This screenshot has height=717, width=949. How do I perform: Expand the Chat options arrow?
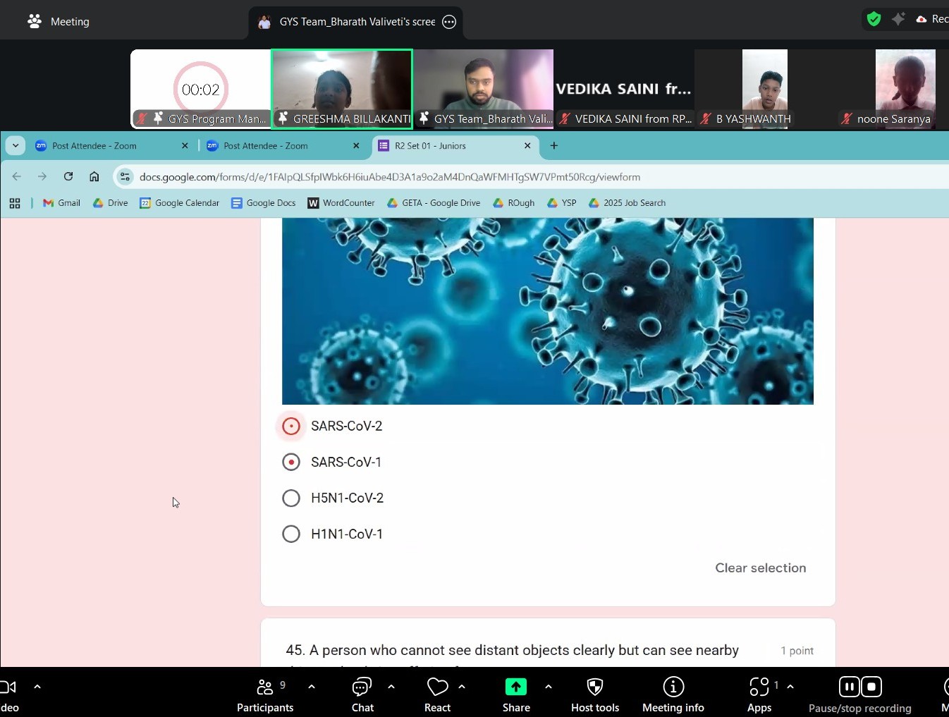[391, 686]
